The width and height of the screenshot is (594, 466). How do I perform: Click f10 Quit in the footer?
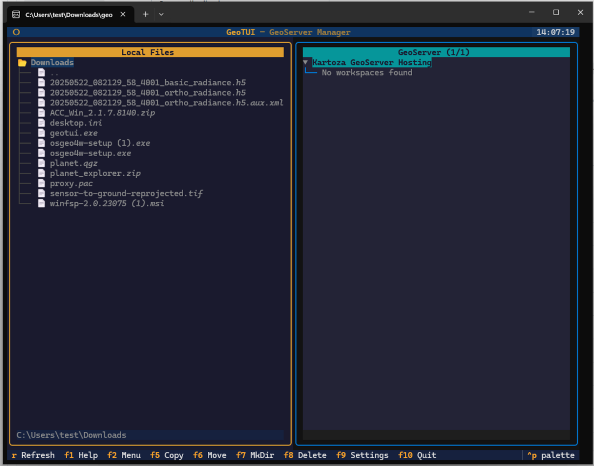[417, 455]
